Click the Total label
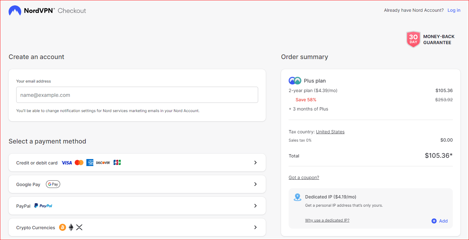This screenshot has height=240, width=469. pos(294,156)
